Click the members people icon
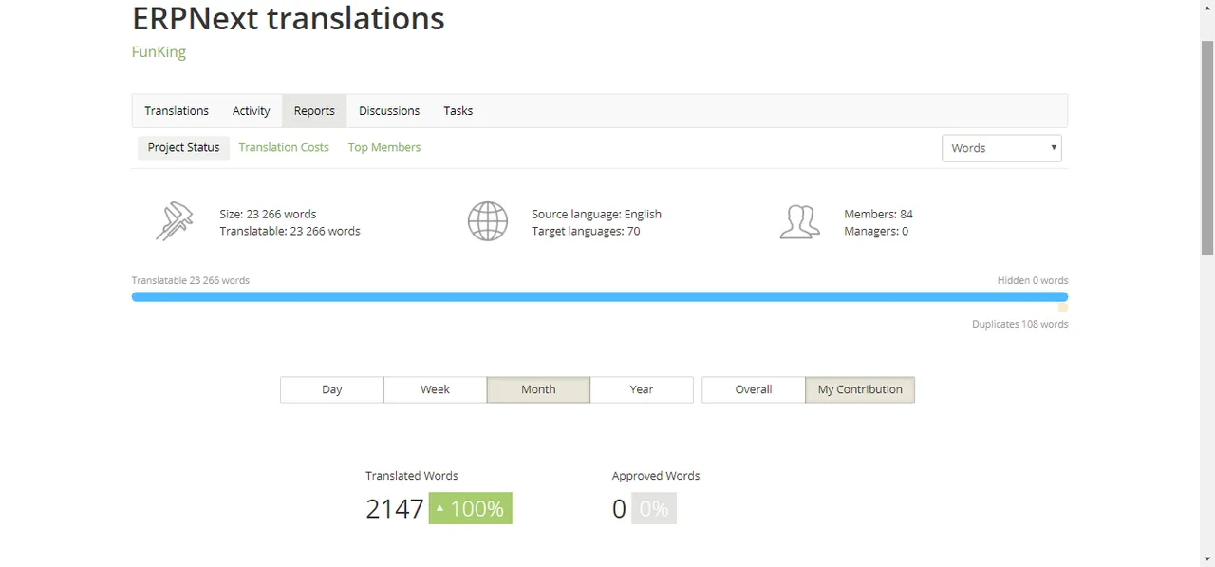The height and width of the screenshot is (567, 1215). (x=799, y=221)
